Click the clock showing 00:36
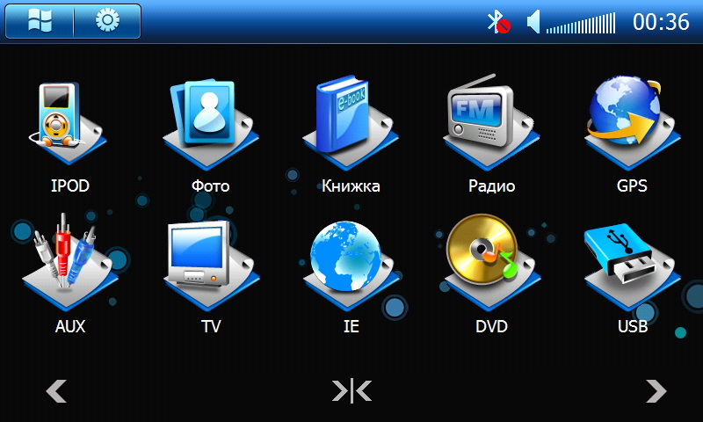The height and width of the screenshot is (422, 703). [661, 22]
